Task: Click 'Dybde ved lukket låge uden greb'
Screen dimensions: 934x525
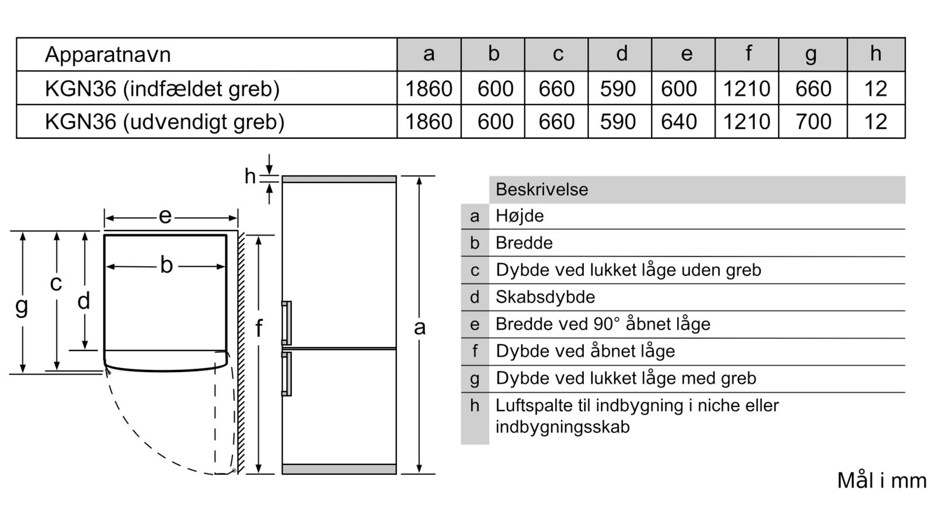Action: point(629,270)
